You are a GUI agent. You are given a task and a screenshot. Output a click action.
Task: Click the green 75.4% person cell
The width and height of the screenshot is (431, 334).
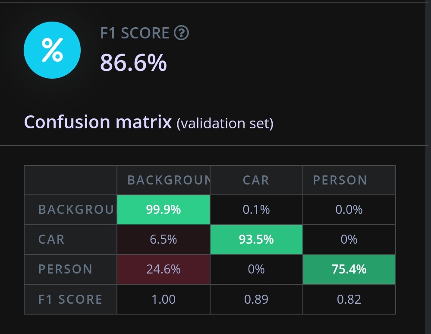click(349, 269)
